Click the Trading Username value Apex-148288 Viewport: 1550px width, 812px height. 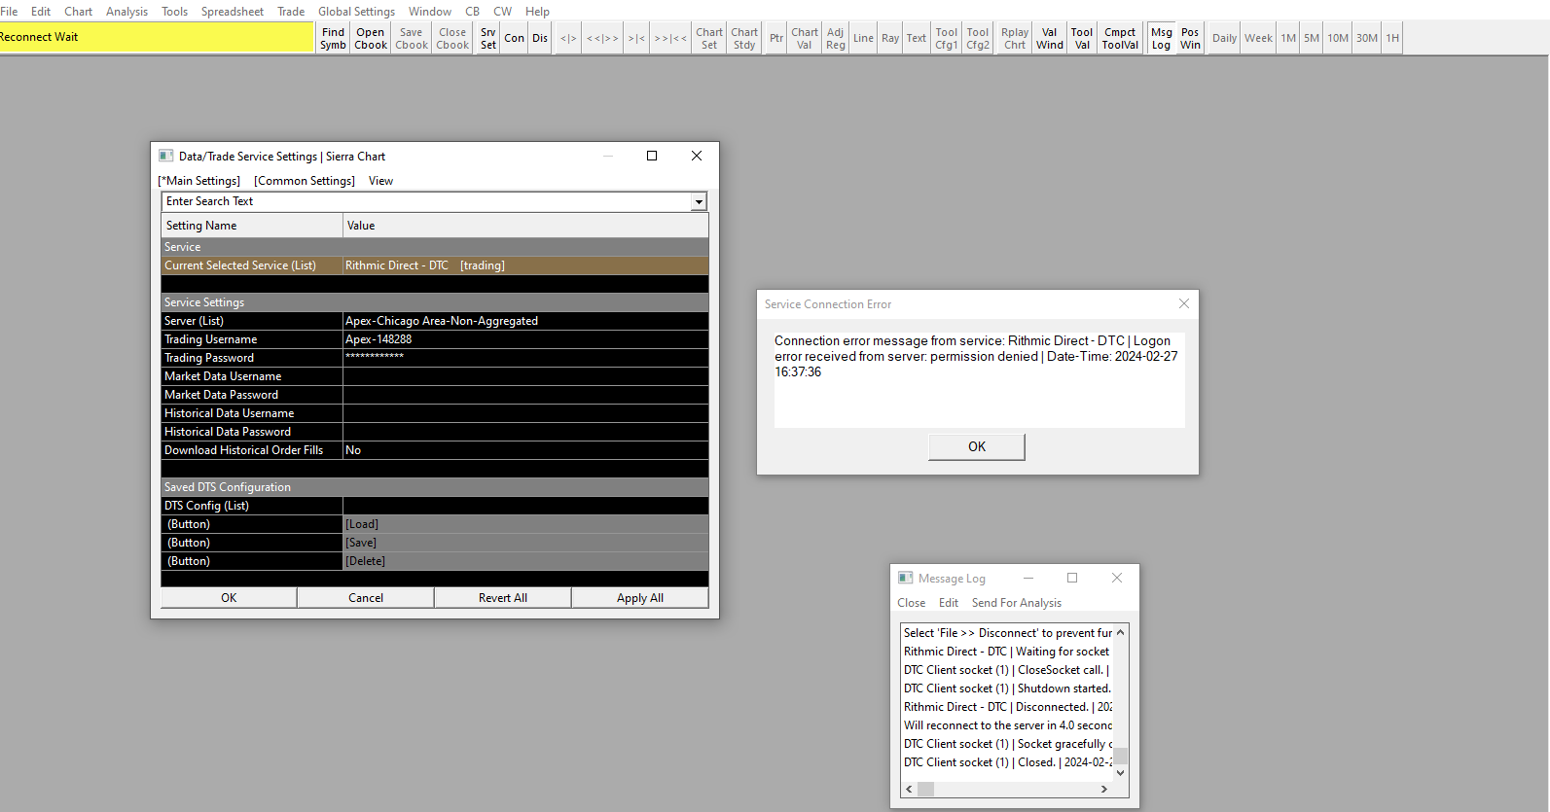(x=525, y=339)
